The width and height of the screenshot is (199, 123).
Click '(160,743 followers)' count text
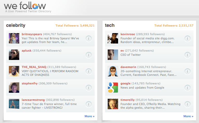coord(152,67)
